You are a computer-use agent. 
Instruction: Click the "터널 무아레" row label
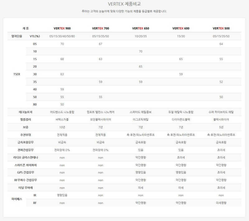(x=26, y=188)
